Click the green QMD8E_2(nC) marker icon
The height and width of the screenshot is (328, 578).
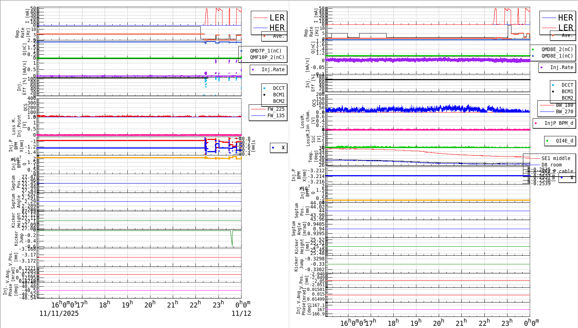point(534,49)
